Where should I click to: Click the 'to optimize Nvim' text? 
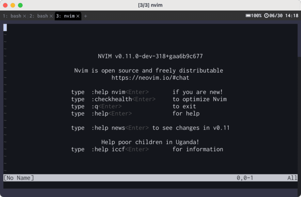click(200, 99)
